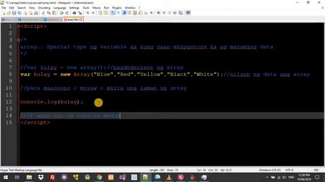Toggle INS insert mode in status bar
This screenshot has height=182, width=325.
click(316, 170)
